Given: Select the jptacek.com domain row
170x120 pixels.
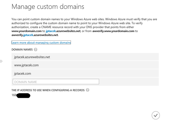Looking at the screenshot, I should [85, 73].
